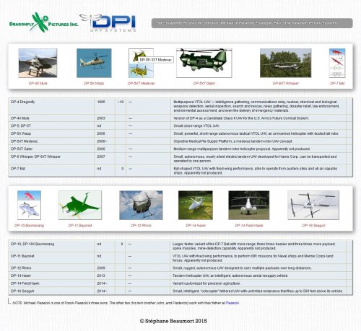Select the DP-5, DP-5T table cell
The width and height of the screenshot is (361, 331).
click(x=51, y=125)
